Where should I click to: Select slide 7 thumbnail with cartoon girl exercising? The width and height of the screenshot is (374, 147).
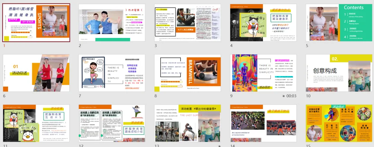click(x=112, y=73)
